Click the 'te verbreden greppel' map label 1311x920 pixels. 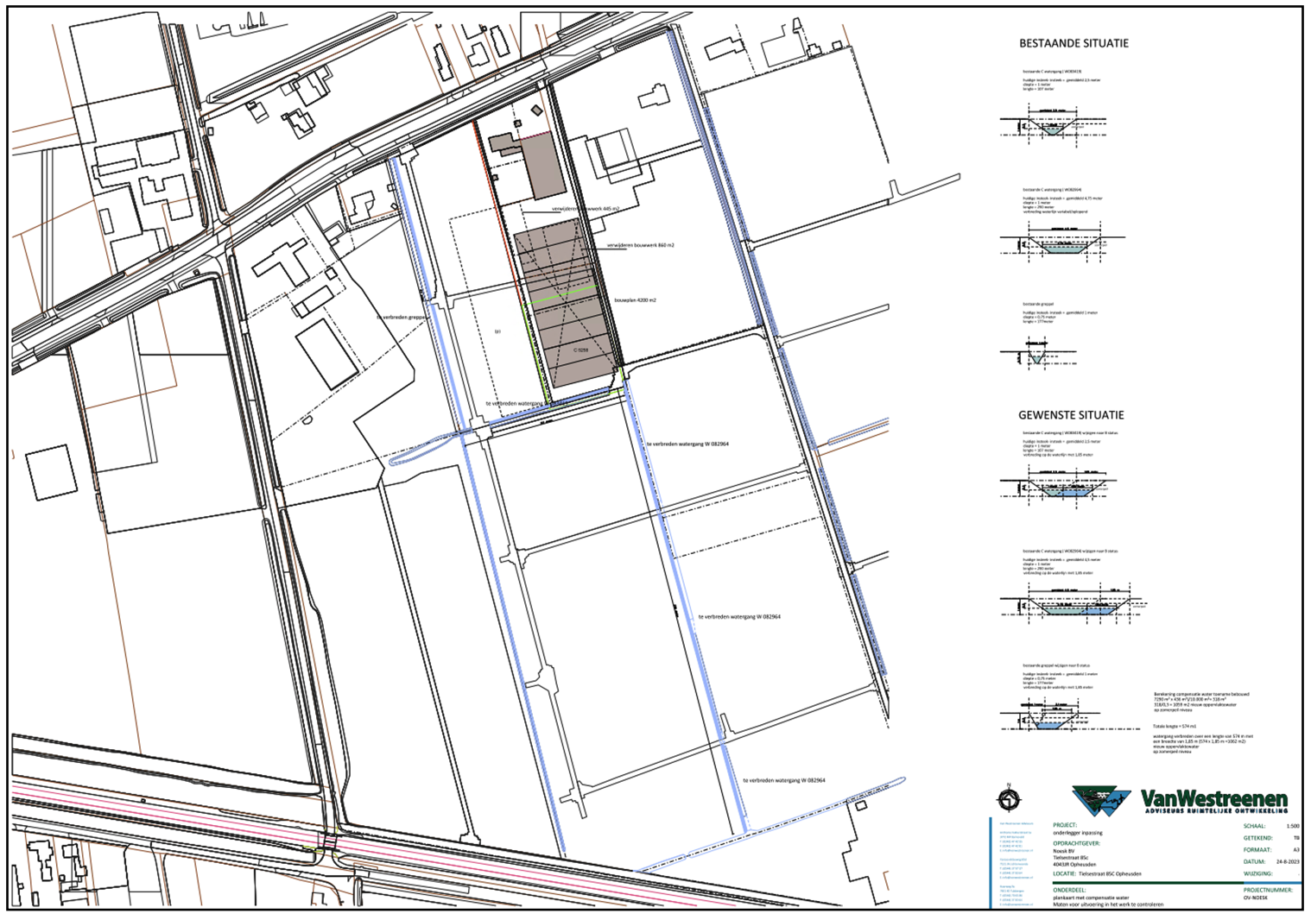point(402,318)
